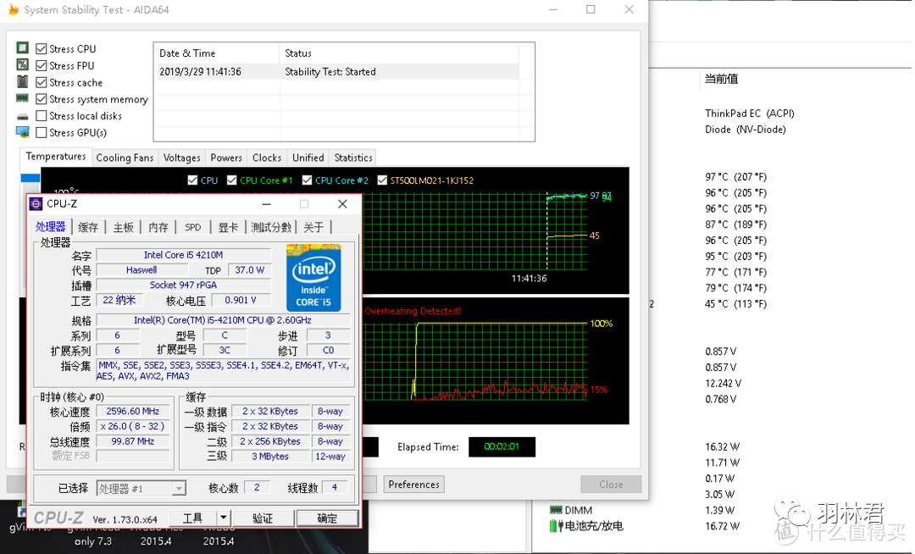Enable Stress local disks checkbox

point(42,115)
